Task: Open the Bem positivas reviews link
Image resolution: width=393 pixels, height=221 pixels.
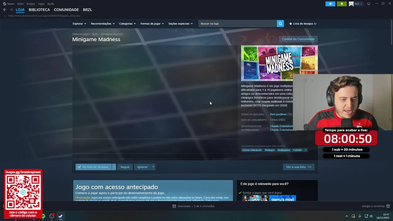Action: 278,114
